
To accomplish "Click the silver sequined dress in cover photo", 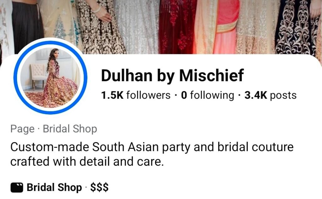I will point(136,27).
